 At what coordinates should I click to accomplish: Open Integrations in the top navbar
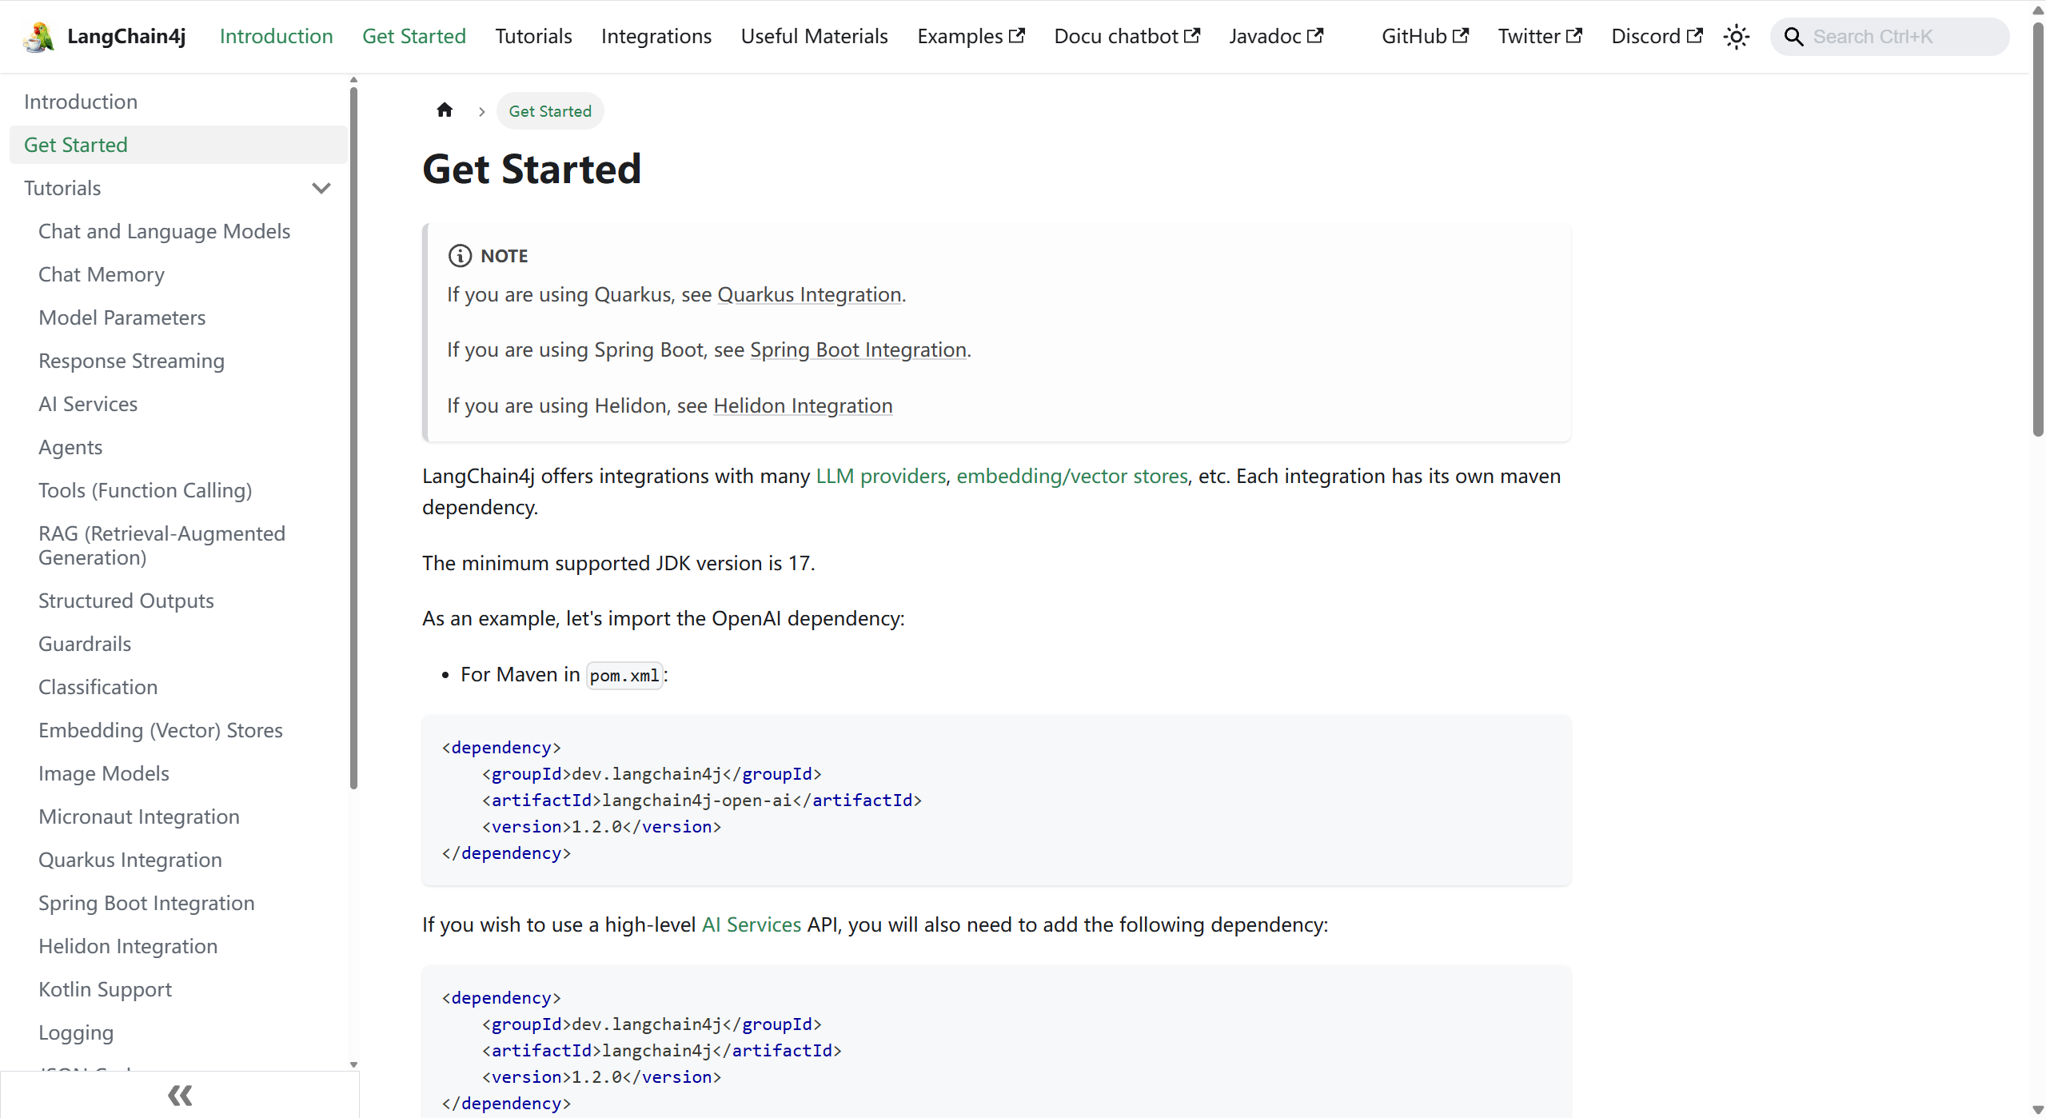(656, 37)
